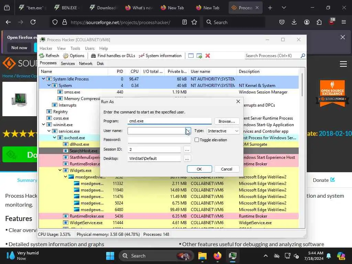Click the Browse... button
352x264 pixels.
pos(227,121)
